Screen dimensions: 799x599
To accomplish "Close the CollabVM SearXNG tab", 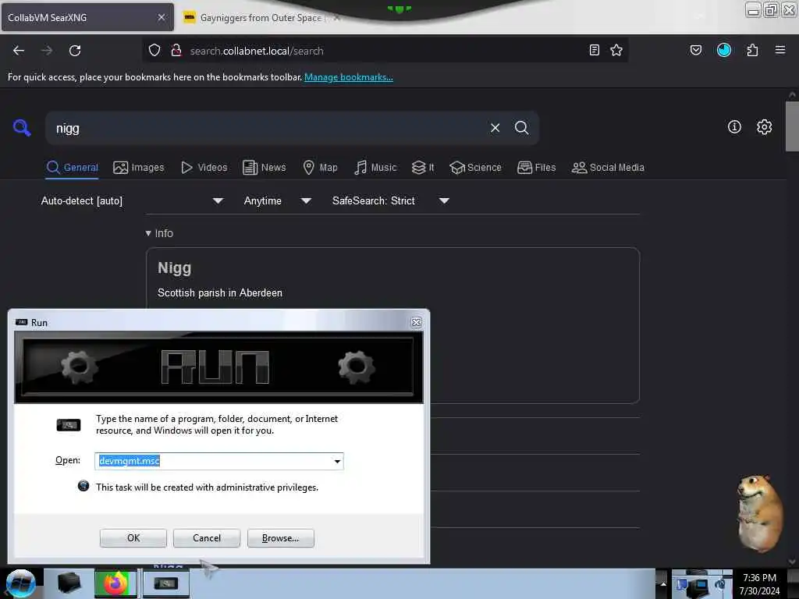I will (x=162, y=17).
